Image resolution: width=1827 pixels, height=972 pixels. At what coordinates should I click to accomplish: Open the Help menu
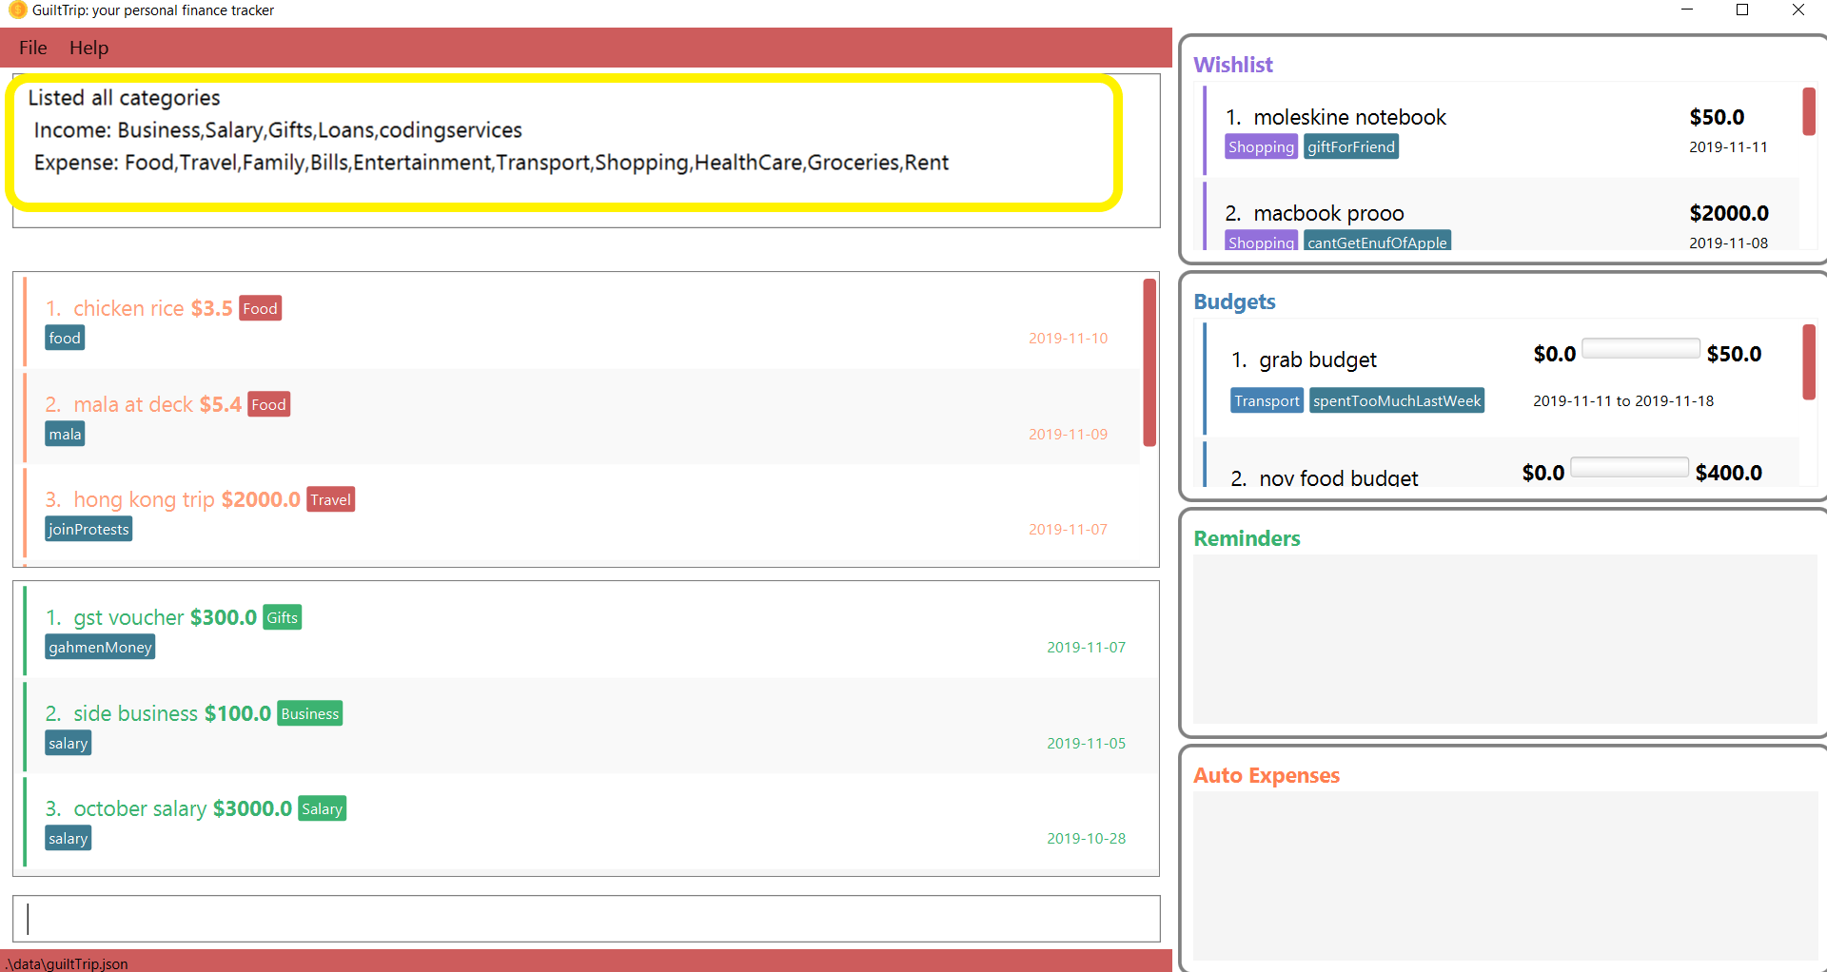(x=88, y=48)
